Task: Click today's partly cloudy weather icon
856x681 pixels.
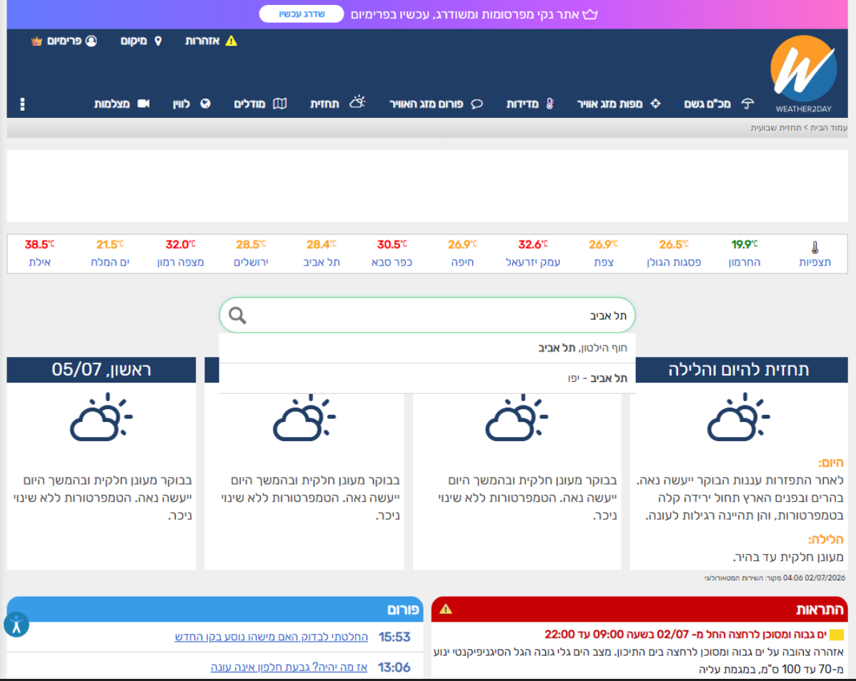Action: [x=739, y=417]
